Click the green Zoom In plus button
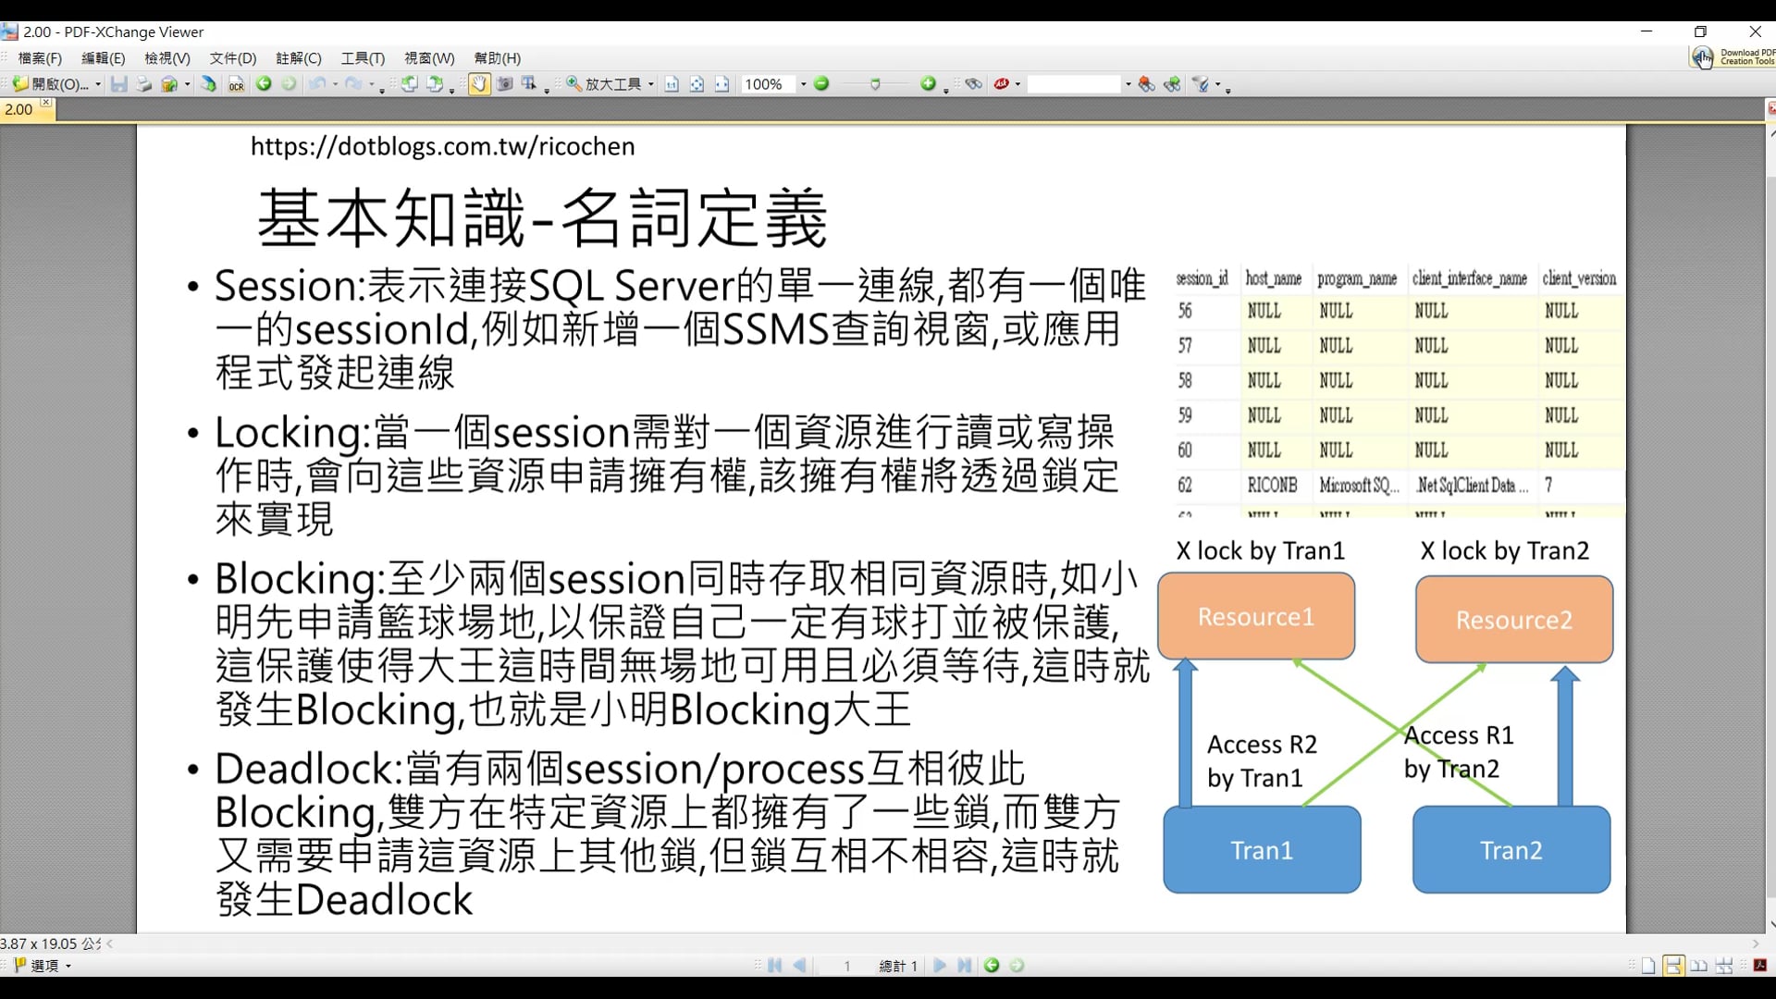This screenshot has height=999, width=1776. pyautogui.click(x=928, y=84)
